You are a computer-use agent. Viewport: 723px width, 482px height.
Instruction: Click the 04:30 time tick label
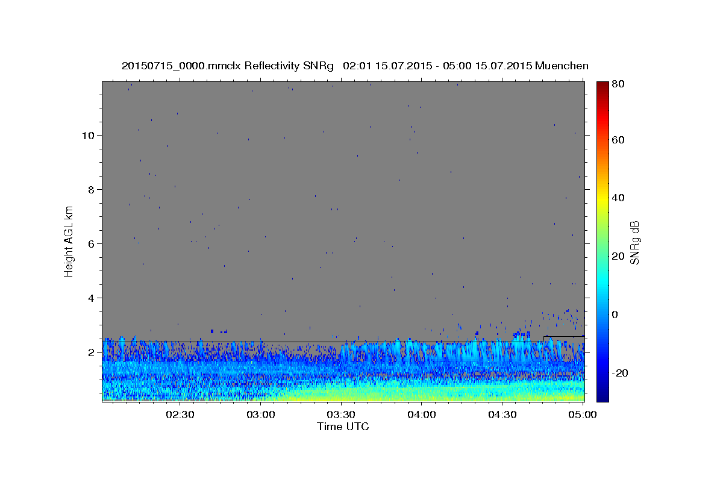[502, 415]
